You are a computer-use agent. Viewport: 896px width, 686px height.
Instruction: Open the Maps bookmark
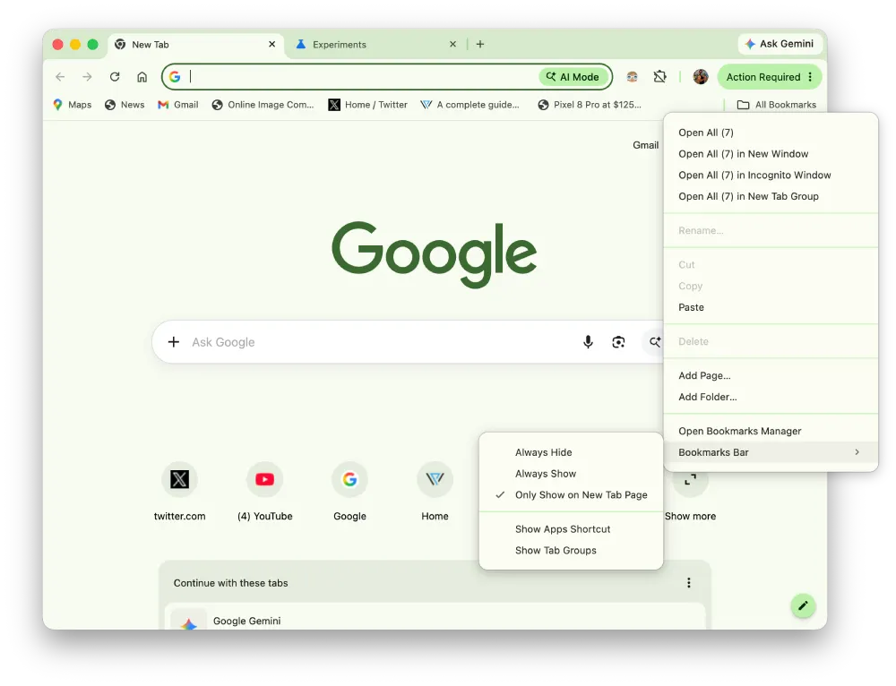coord(72,105)
